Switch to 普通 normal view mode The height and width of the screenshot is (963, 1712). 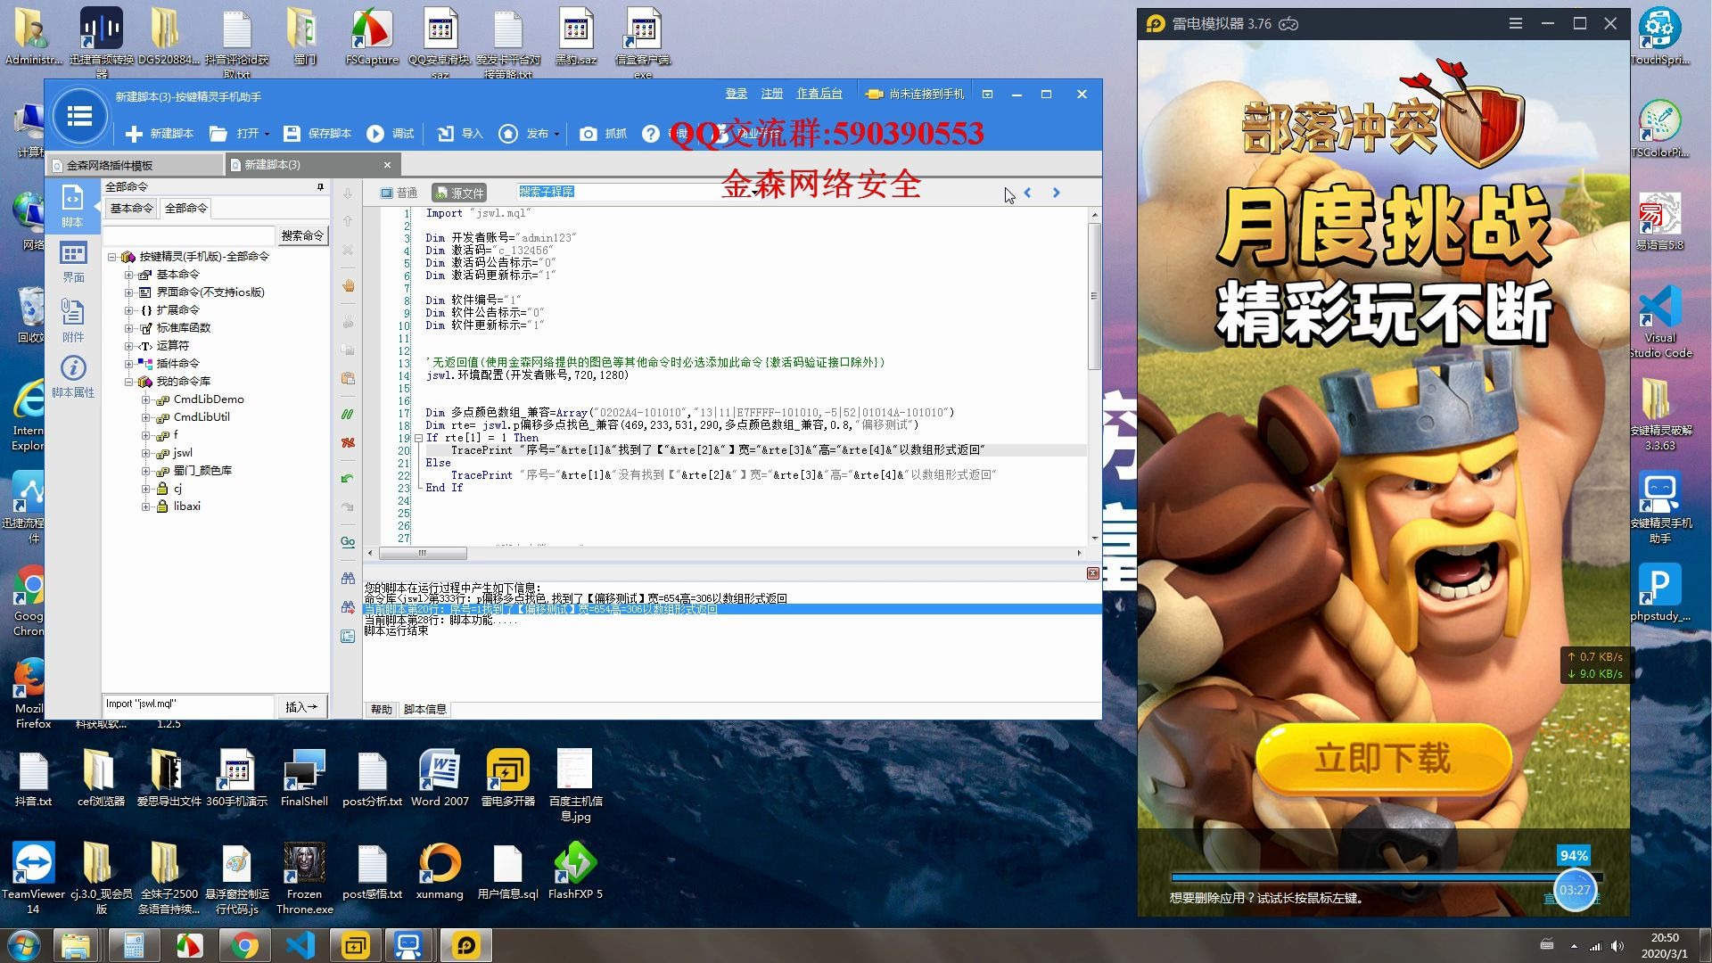point(399,193)
